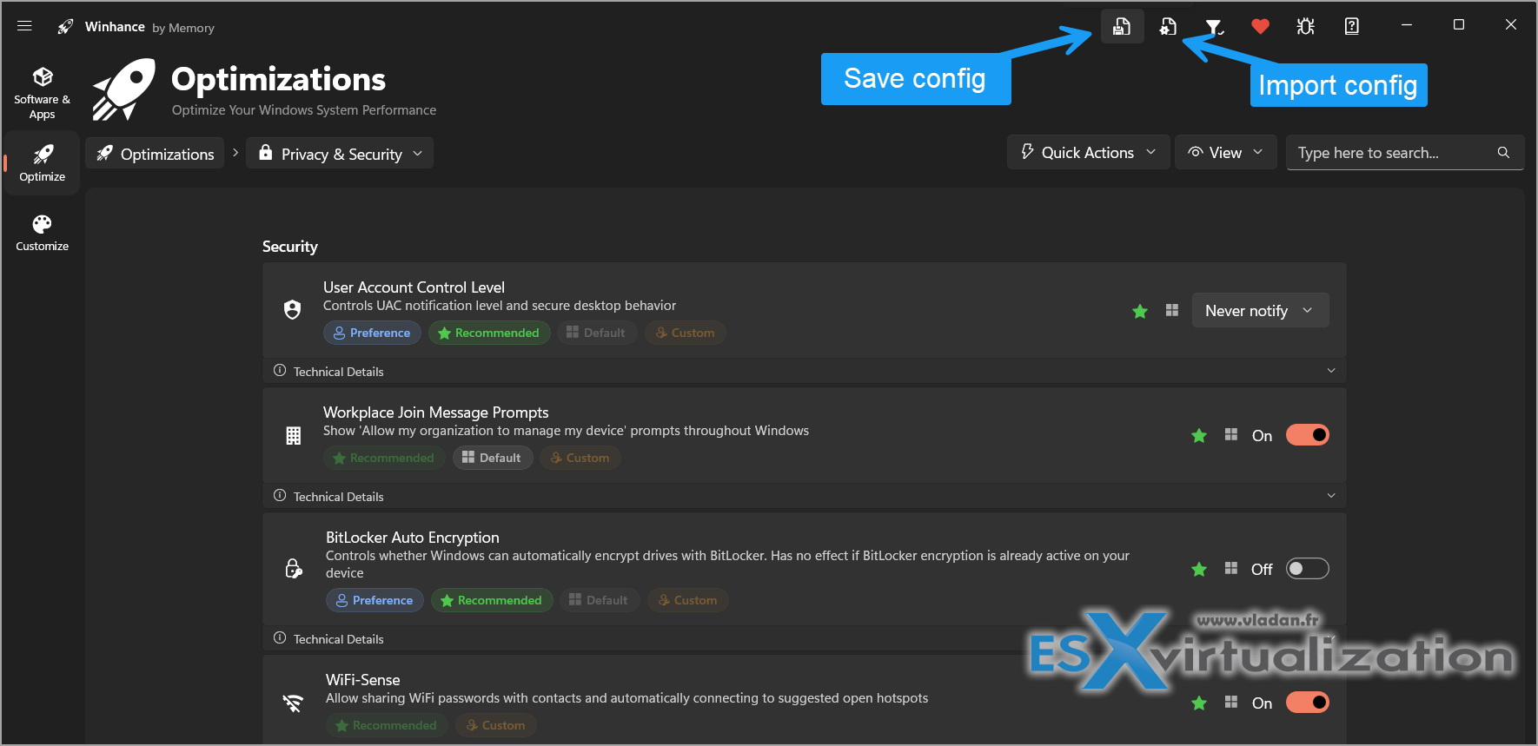Open the help question mark icon
Image resolution: width=1538 pixels, height=746 pixels.
pos(1352,26)
